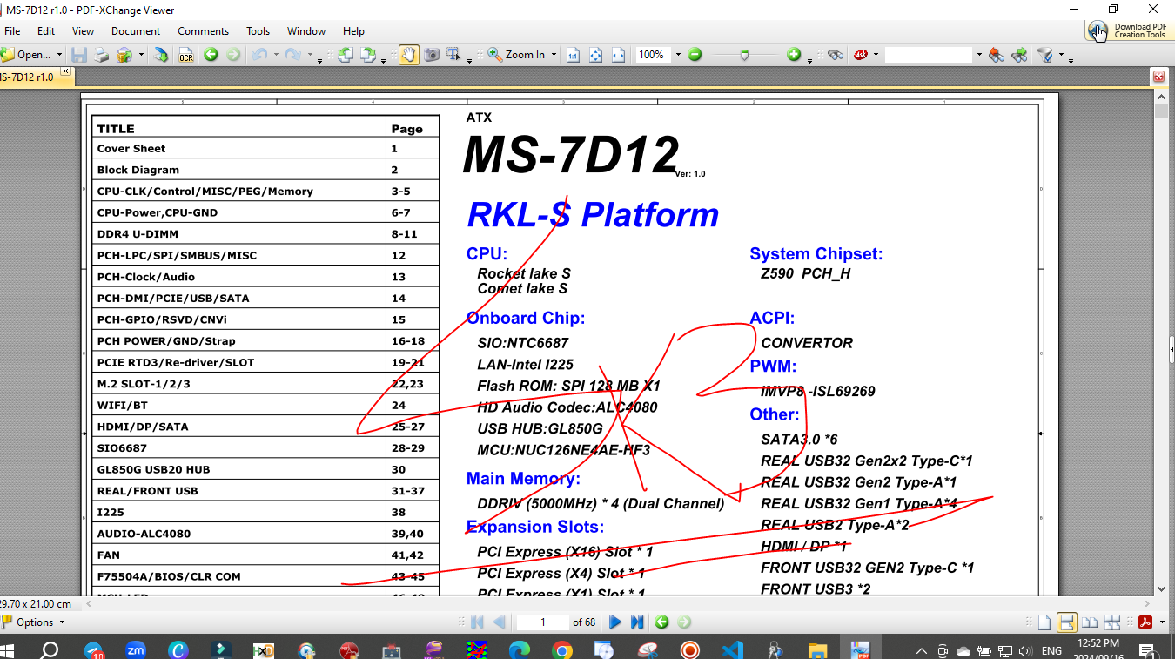Screen dimensions: 1175x659
Task: Rotate page counterclockwise
Action: 346,55
